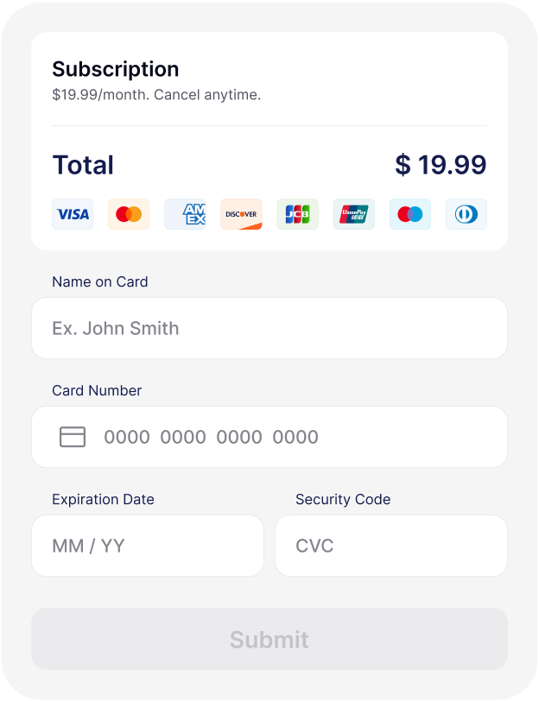Click the card number 0000 field
Screen dimensions: 539x701
[269, 437]
